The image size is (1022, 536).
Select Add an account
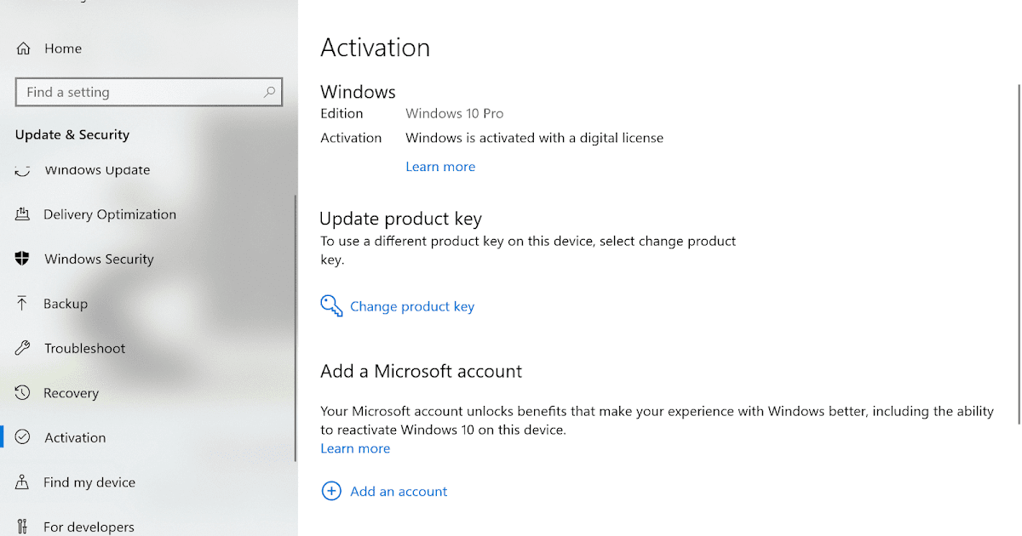tap(399, 491)
